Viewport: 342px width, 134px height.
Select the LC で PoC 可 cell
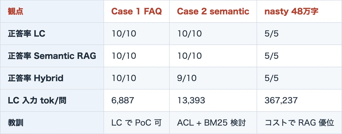[137, 123]
